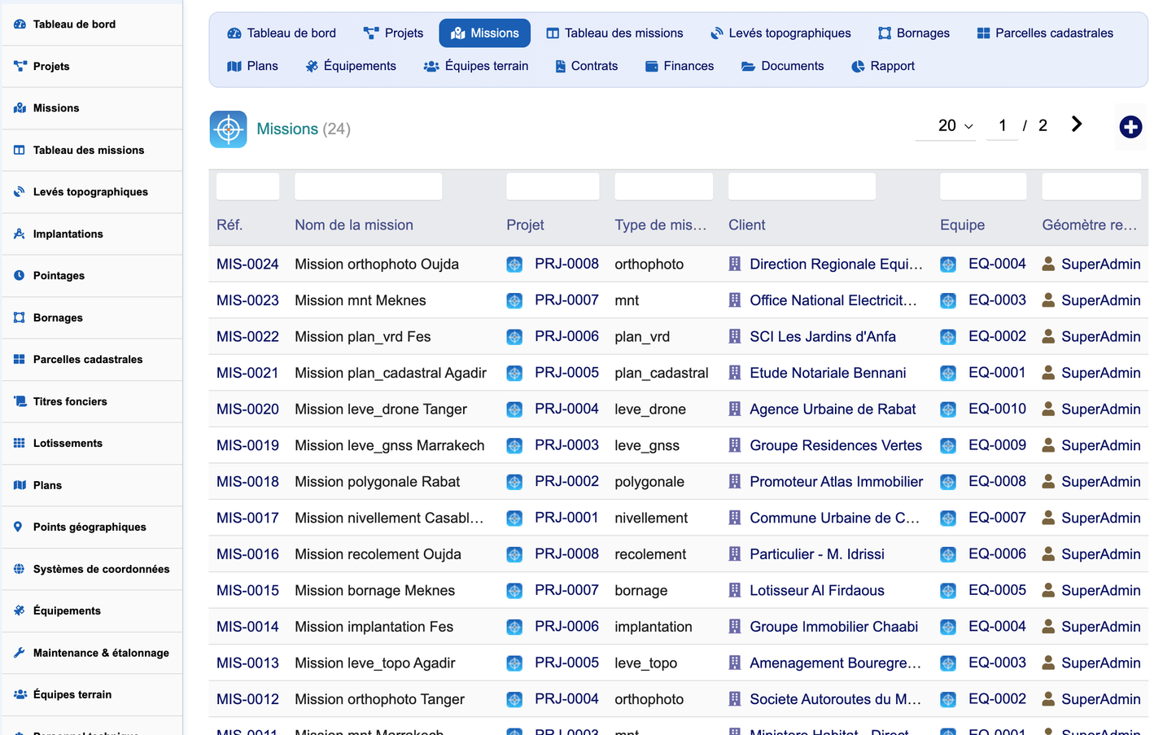The width and height of the screenshot is (1176, 735).
Task: Open client Agence Urbaine de Rabat
Action: [833, 409]
